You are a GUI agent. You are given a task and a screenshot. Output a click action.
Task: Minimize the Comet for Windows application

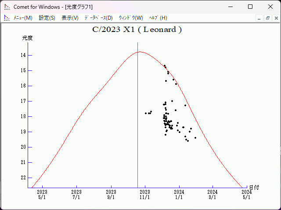[x=230, y=7]
